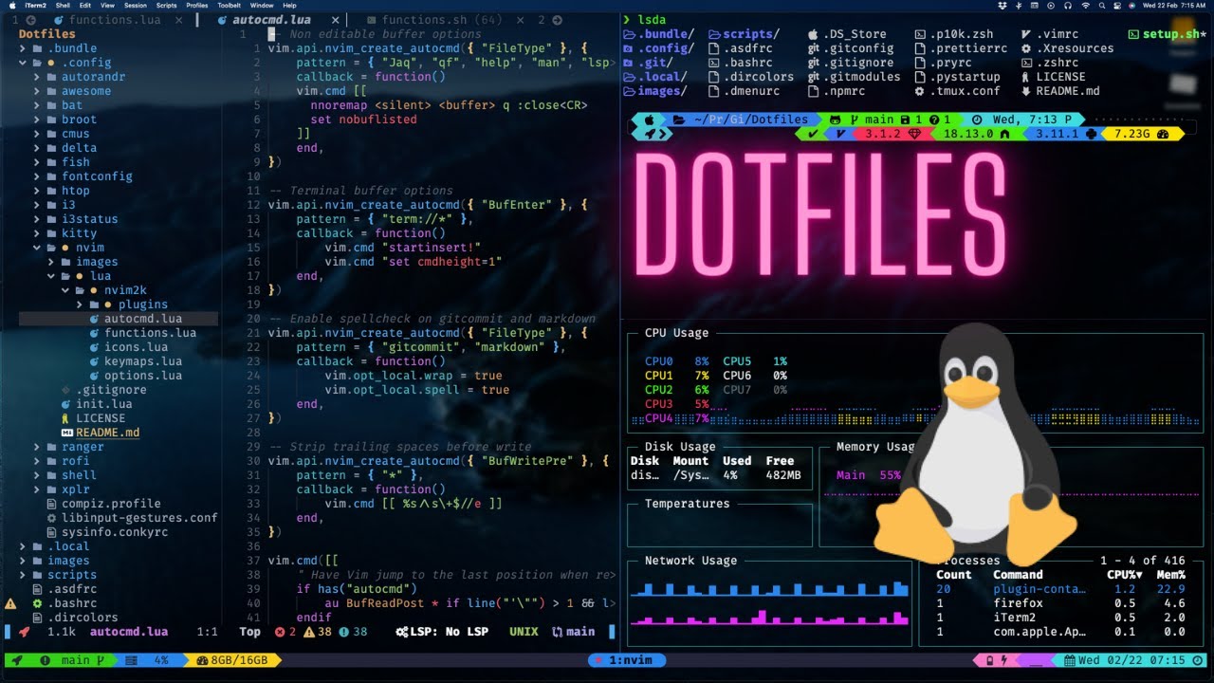The image size is (1214, 683).
Task: Open options.lua in file tree
Action: coord(142,376)
